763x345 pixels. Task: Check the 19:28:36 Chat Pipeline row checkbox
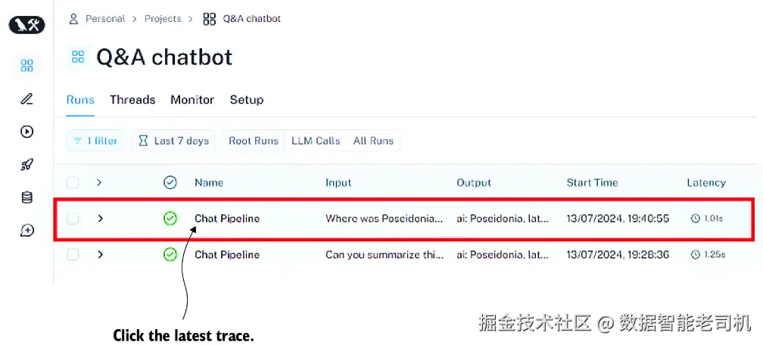(73, 255)
